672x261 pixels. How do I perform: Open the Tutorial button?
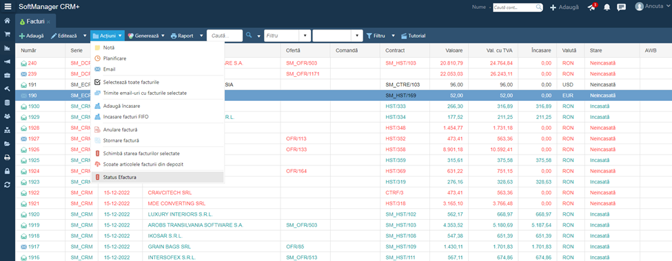413,36
